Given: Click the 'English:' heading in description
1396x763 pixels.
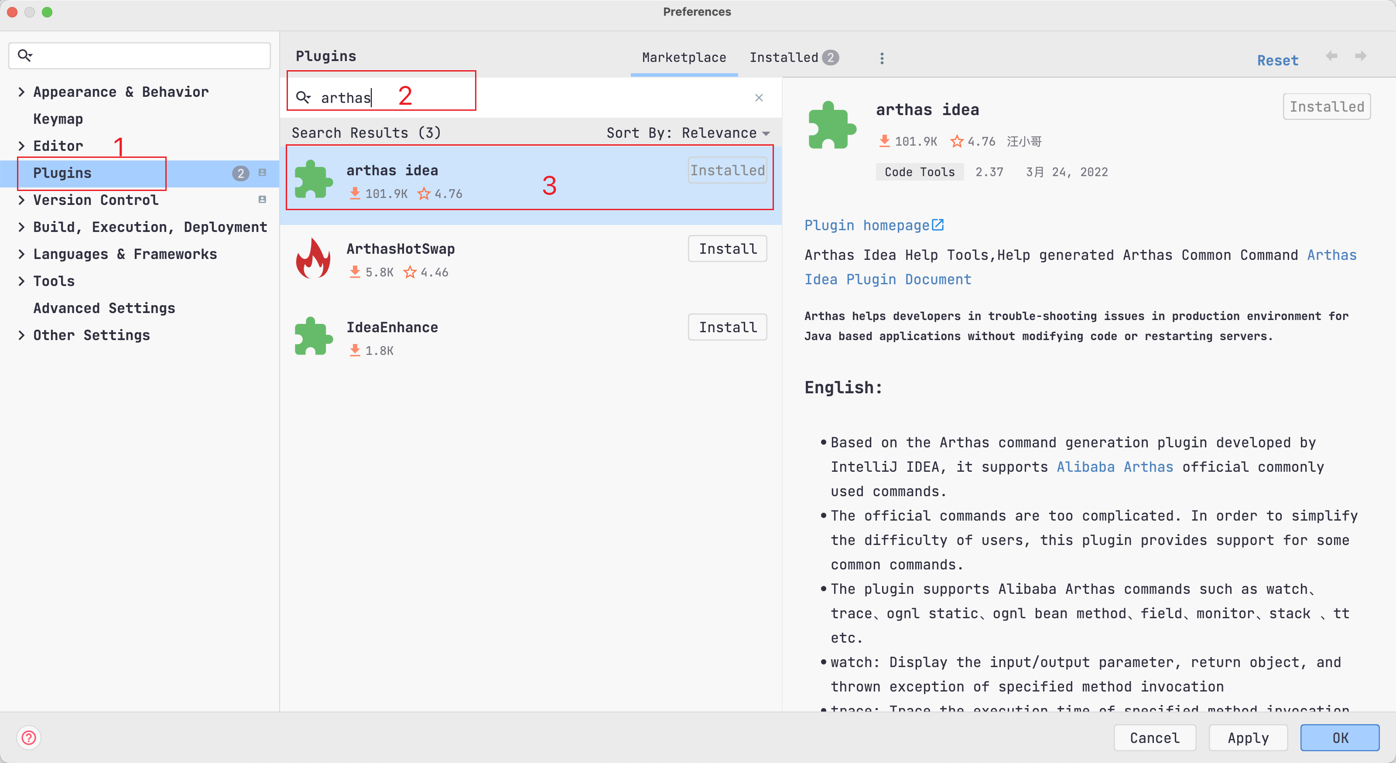Looking at the screenshot, I should (x=843, y=388).
